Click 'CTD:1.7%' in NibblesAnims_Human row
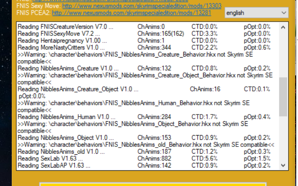The width and height of the screenshot is (298, 186). (x=205, y=117)
